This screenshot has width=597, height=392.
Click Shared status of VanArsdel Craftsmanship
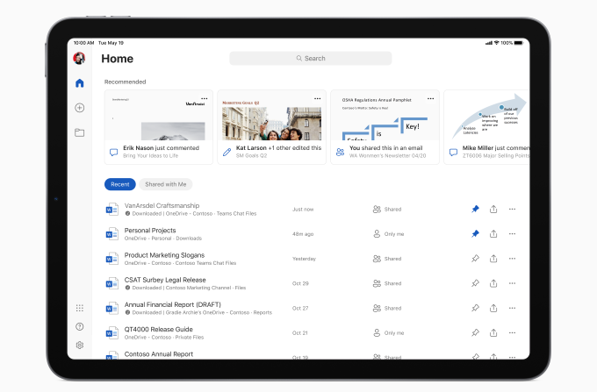(x=387, y=209)
